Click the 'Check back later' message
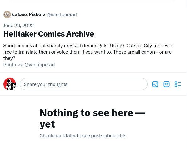The image size is (187, 149). coord(83,136)
